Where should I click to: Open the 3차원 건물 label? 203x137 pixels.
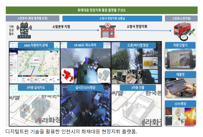click(x=138, y=88)
